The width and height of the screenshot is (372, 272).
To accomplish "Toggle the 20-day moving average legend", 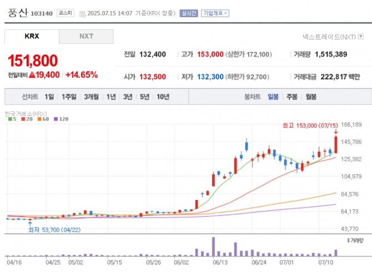I will pyautogui.click(x=24, y=119).
